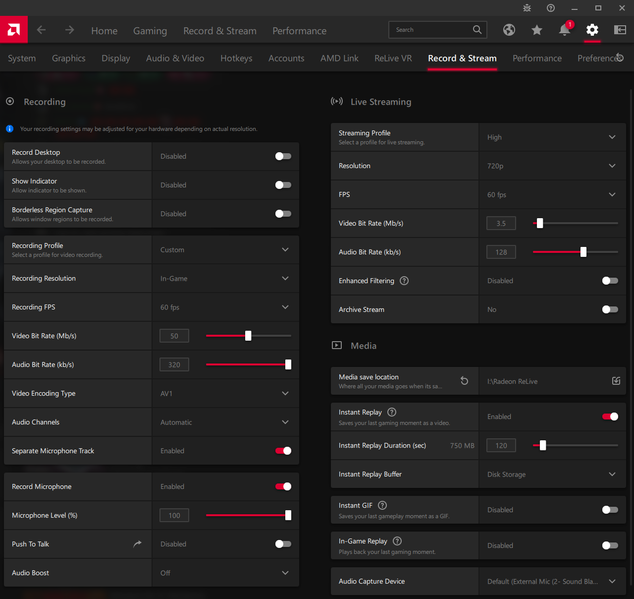This screenshot has width=634, height=599.
Task: Open favorites star icon
Action: tap(537, 30)
